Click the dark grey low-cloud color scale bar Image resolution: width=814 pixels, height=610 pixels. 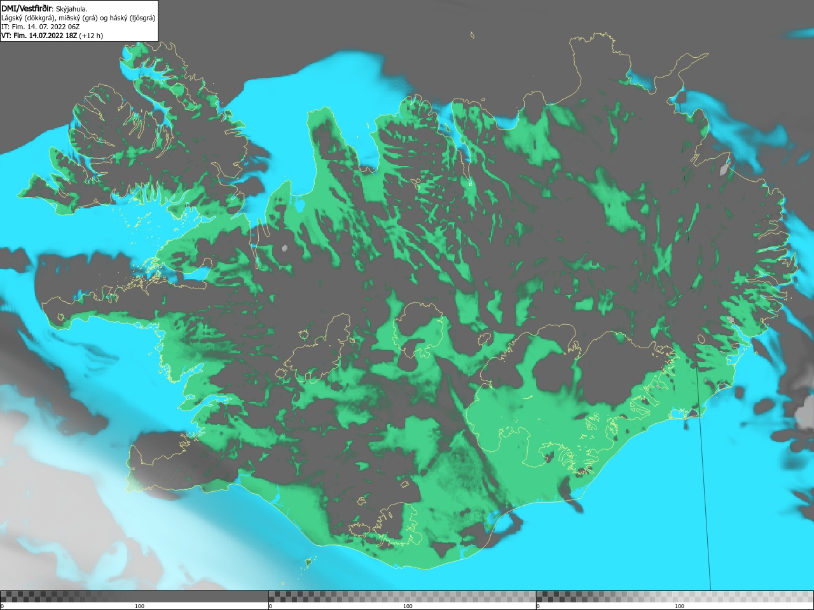134,596
